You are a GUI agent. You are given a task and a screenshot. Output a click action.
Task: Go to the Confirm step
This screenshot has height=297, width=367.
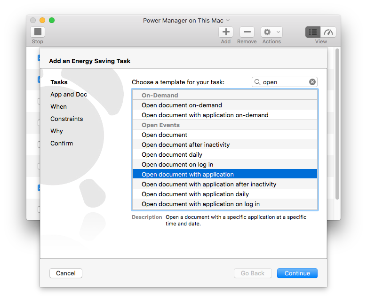pos(62,143)
